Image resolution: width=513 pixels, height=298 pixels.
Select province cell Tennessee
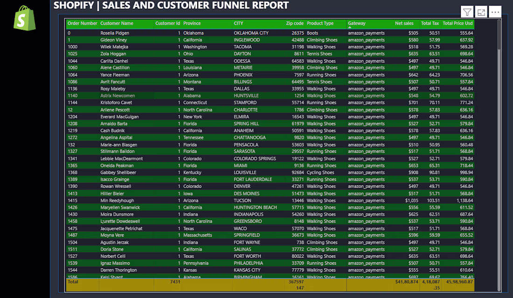point(194,138)
